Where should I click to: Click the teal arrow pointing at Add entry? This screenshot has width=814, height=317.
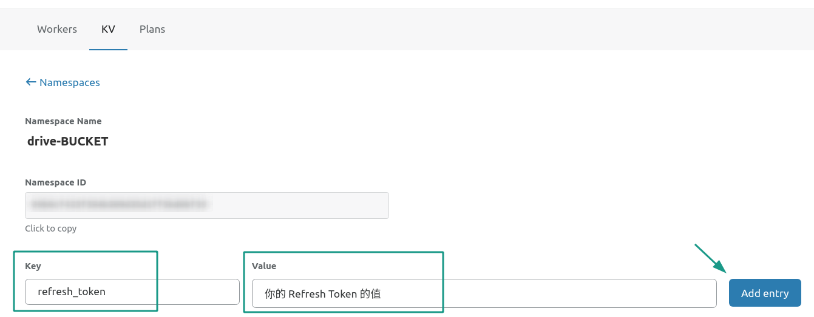coord(710,258)
